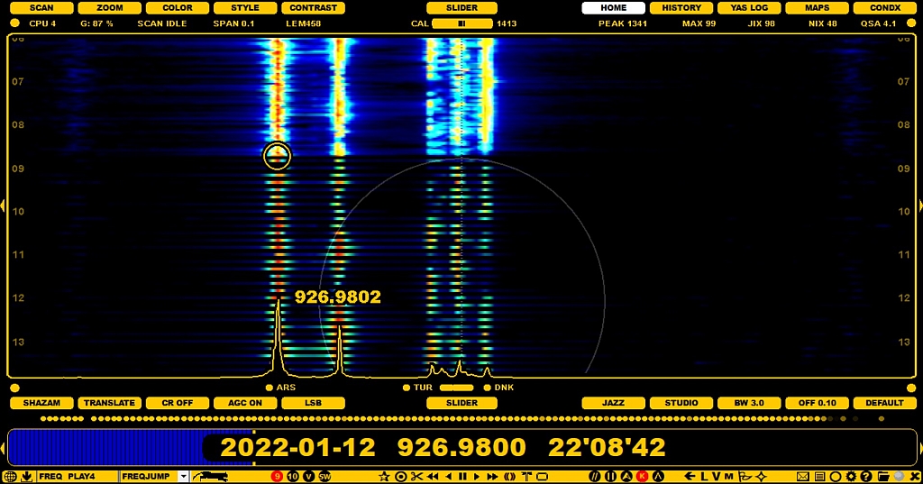
Task: Toggle the CR OFF button
Action: pos(178,403)
